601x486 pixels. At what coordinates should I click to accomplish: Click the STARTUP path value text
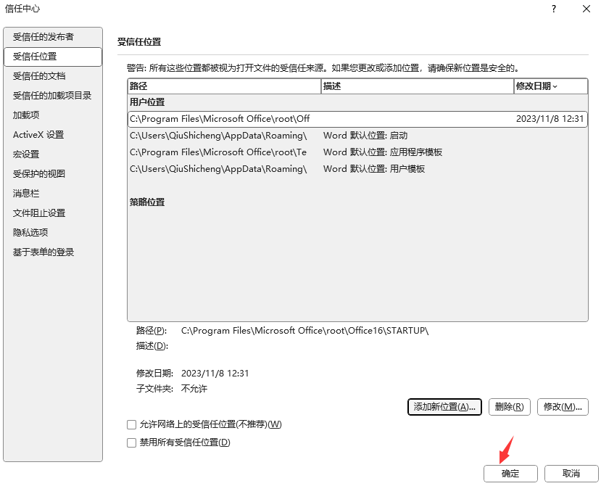click(x=304, y=331)
